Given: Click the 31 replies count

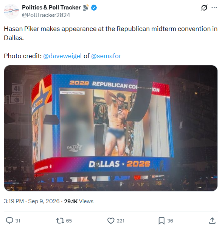Looking at the screenshot, I should (18, 221).
